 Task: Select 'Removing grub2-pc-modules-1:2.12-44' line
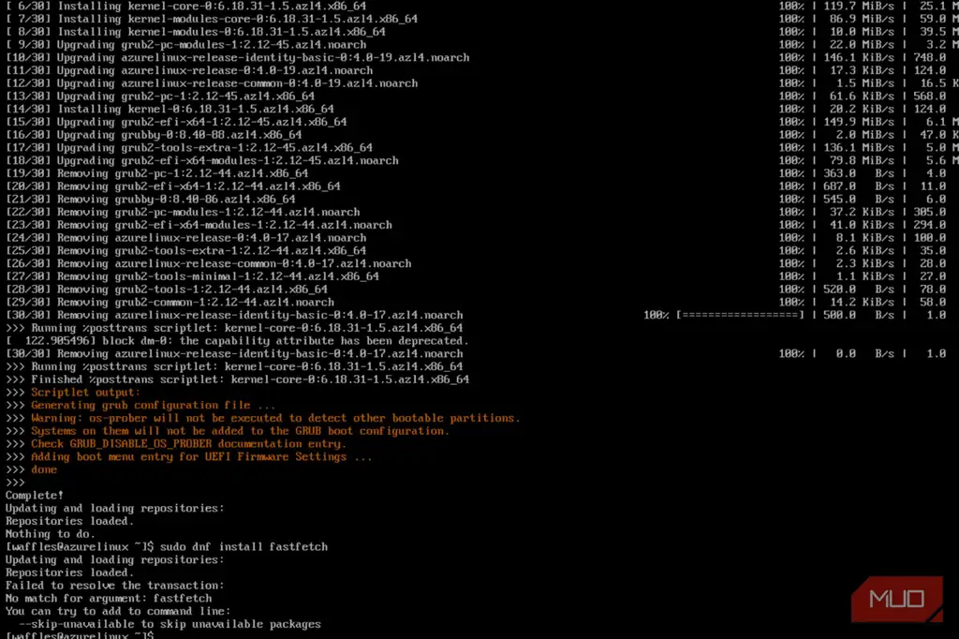pos(183,212)
